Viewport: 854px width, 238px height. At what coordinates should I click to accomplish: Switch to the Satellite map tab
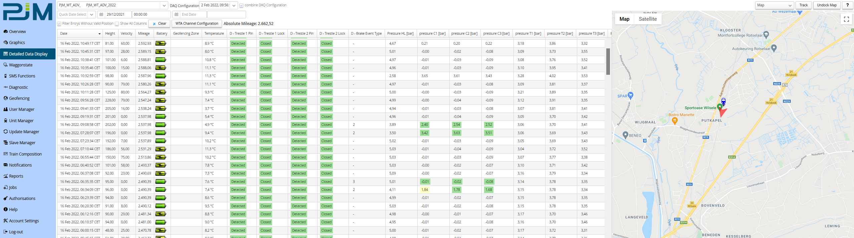click(x=647, y=19)
